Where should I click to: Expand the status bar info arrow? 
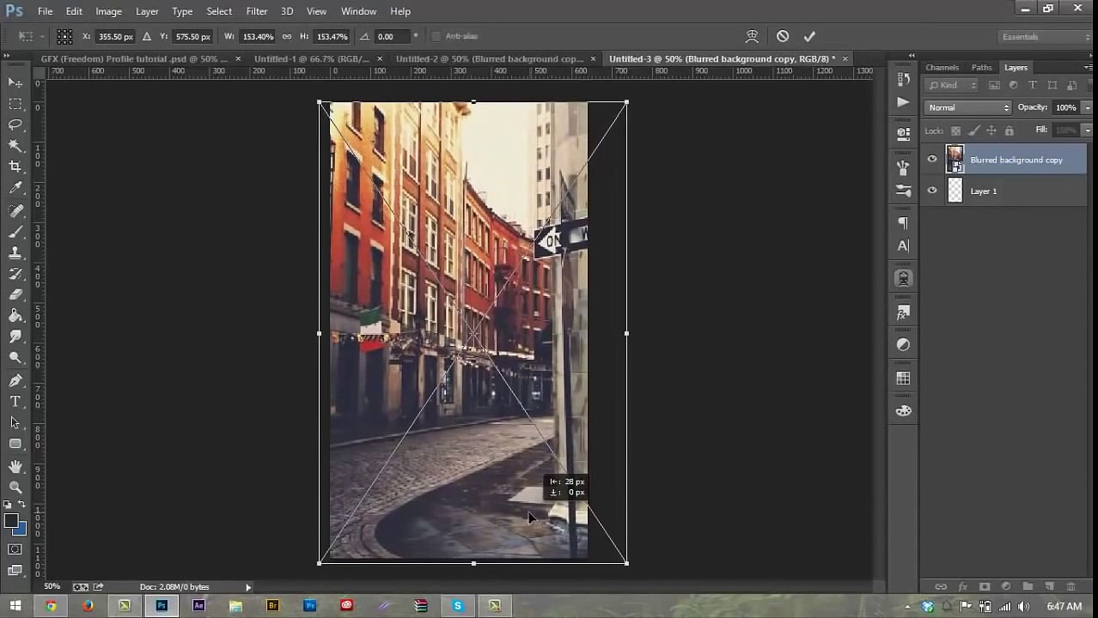(248, 587)
